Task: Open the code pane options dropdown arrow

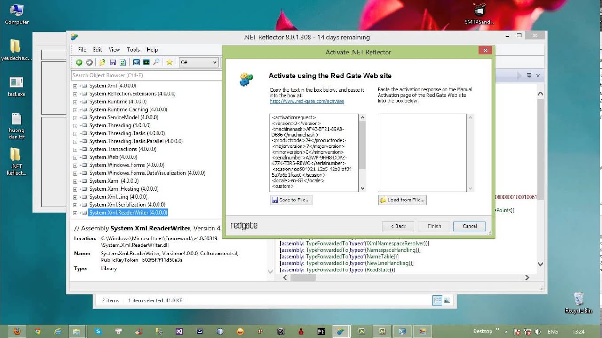Action: [529, 76]
